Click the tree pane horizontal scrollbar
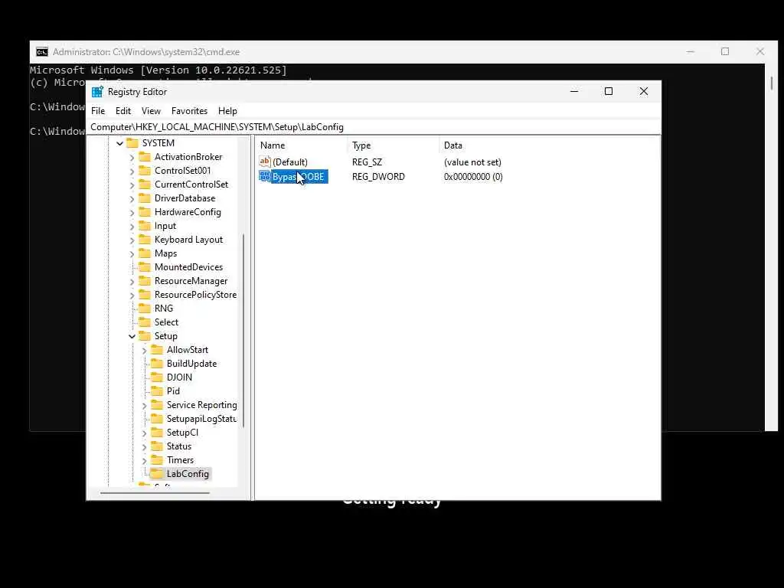 coord(155,493)
